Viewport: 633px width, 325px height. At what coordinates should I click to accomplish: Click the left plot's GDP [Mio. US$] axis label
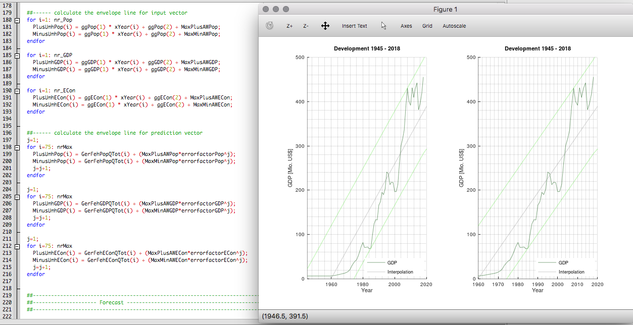290,168
